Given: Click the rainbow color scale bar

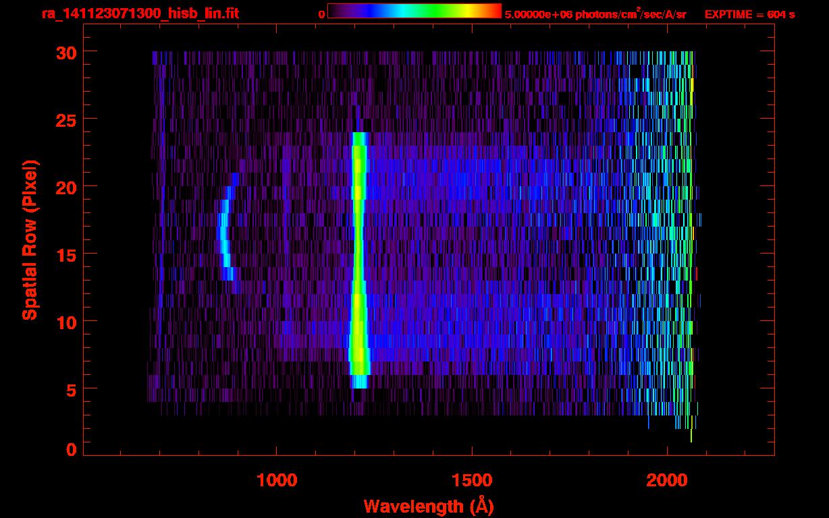Looking at the screenshot, I should 414,11.
